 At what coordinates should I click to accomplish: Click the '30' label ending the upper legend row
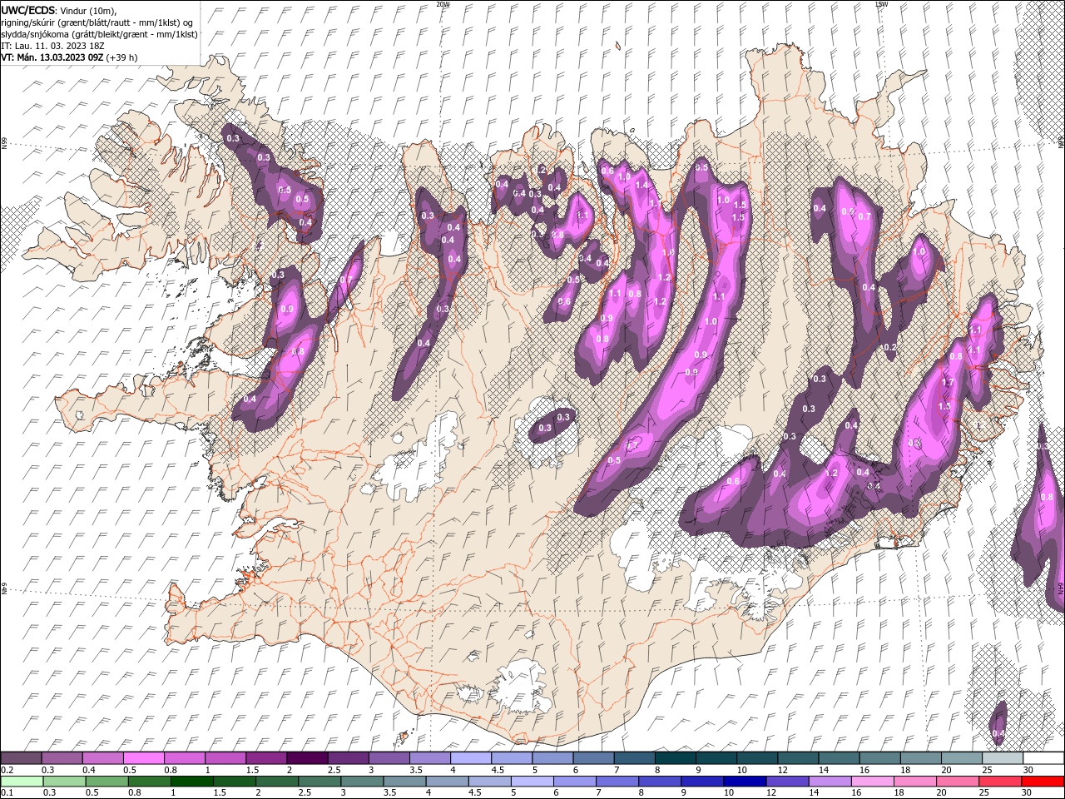coord(1027,770)
